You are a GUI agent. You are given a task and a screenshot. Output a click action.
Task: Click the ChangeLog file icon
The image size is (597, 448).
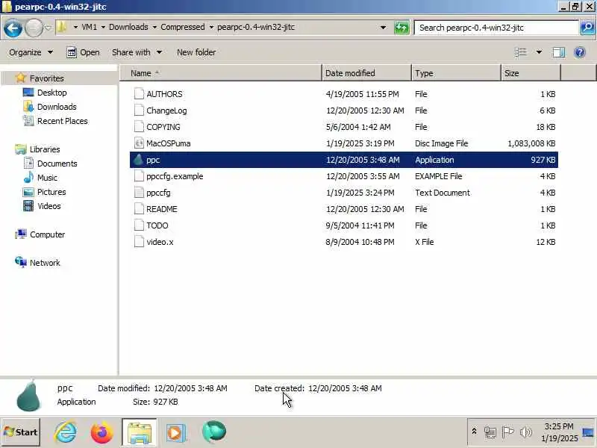tap(139, 111)
